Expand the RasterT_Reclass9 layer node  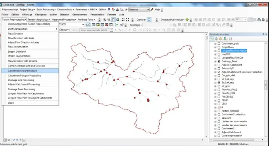coord(215,111)
